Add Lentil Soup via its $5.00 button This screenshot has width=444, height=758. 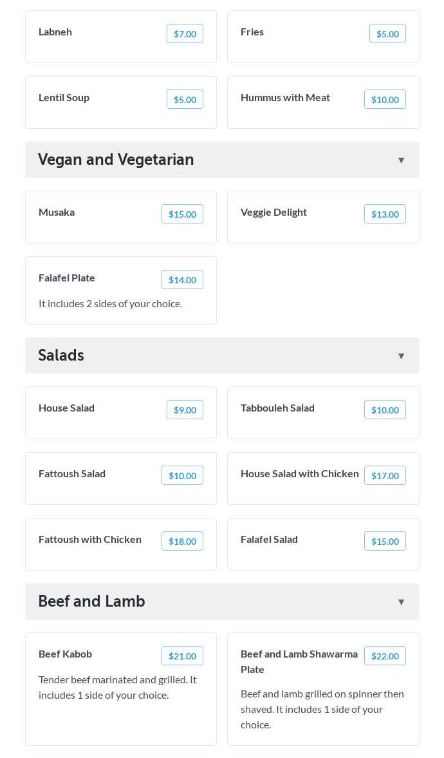pyautogui.click(x=185, y=100)
